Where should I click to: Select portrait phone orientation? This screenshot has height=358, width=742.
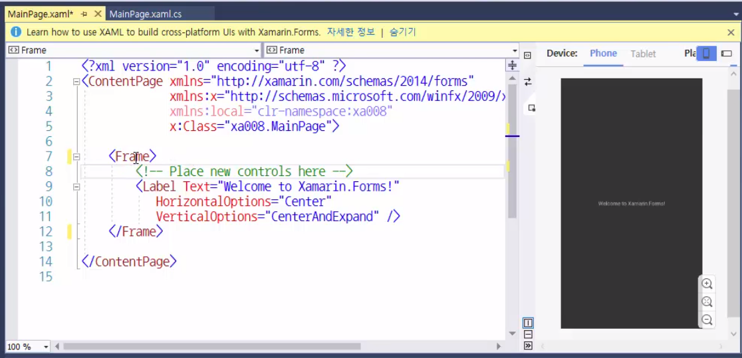(x=706, y=53)
